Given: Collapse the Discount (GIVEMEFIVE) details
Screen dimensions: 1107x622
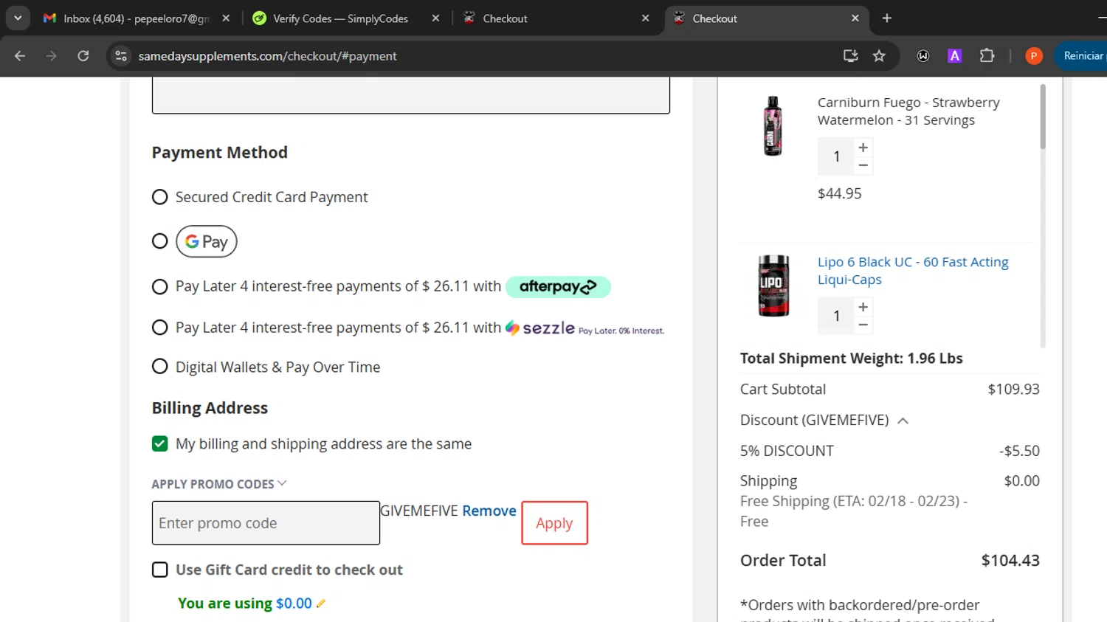Looking at the screenshot, I should pyautogui.click(x=903, y=421).
